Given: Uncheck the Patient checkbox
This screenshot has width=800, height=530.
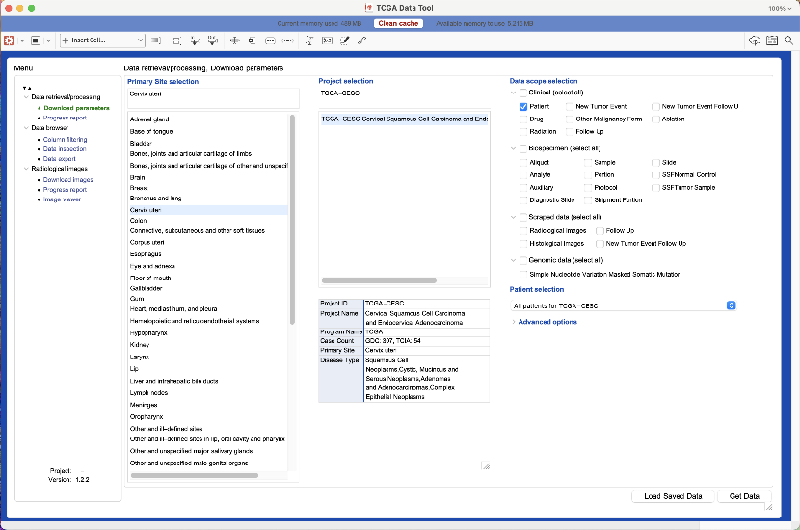Looking at the screenshot, I should 523,106.
